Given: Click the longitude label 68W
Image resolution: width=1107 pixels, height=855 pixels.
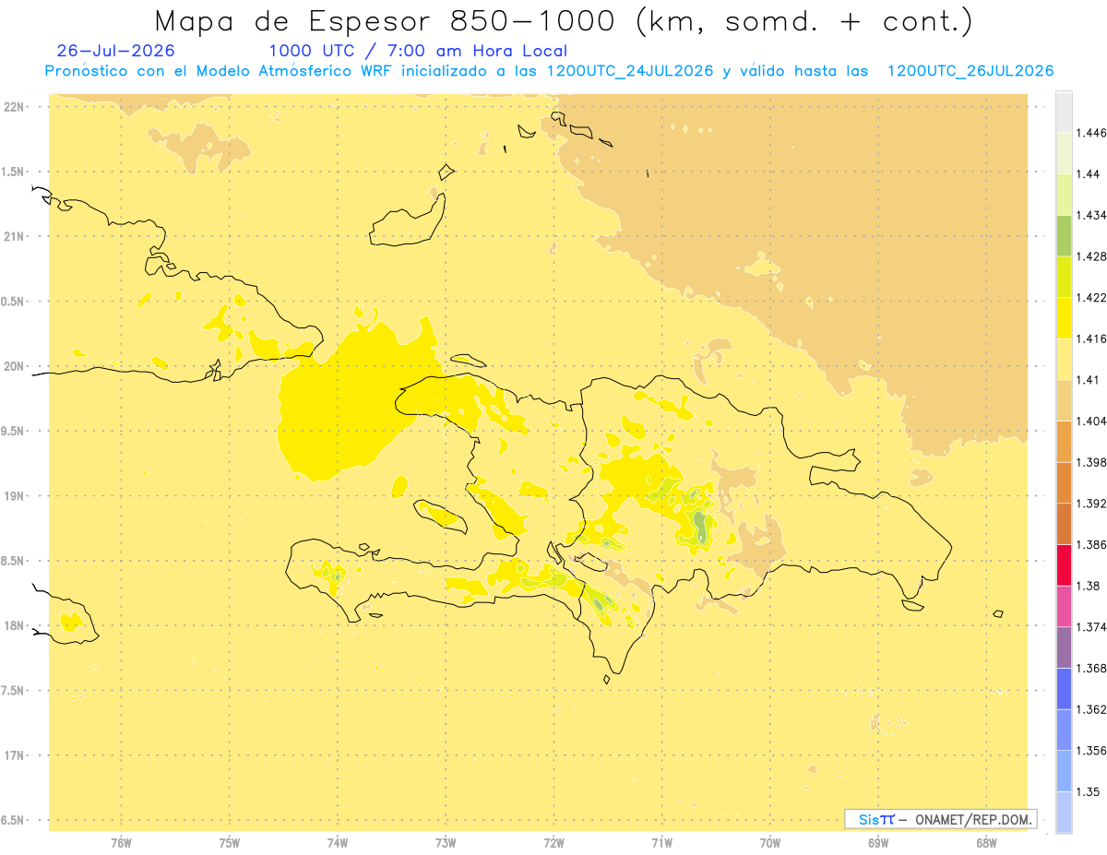Looking at the screenshot, I should tap(986, 843).
